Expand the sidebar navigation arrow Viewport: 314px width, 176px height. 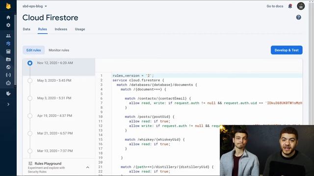(8, 104)
